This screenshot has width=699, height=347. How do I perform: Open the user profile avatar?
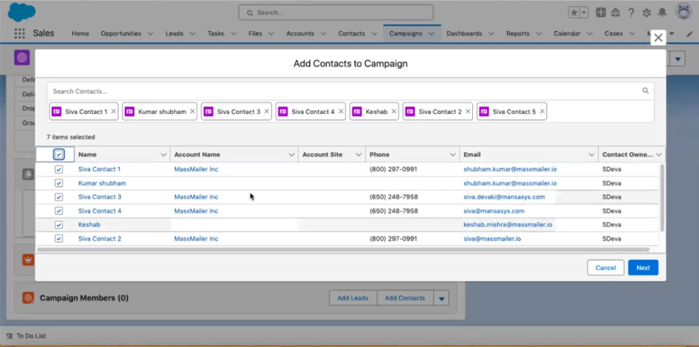pos(683,11)
